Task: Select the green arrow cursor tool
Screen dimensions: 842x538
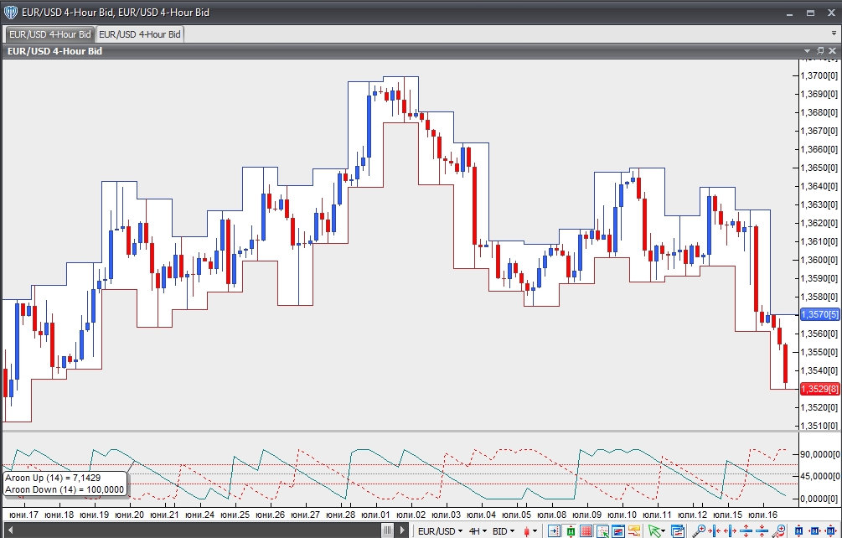Action: tap(653, 530)
